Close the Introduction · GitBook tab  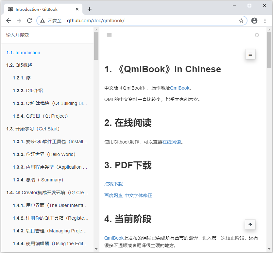(77, 9)
